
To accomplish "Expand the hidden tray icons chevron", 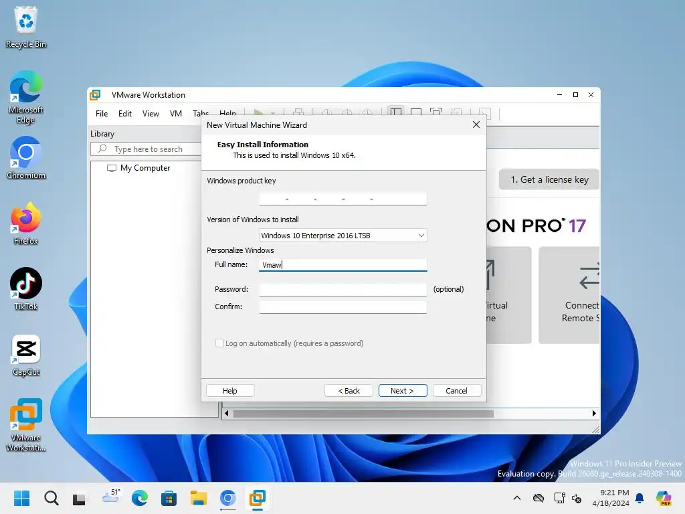I will coord(517,498).
